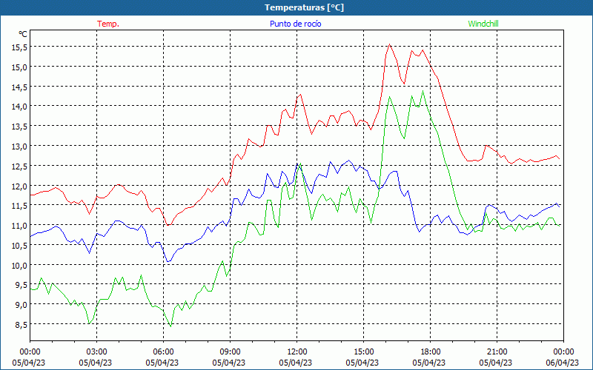
Task: Click the 15,5 y-axis value
Action: (20, 47)
